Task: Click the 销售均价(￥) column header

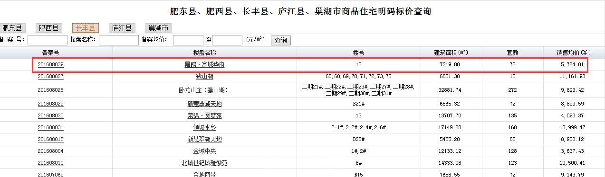Action: pyautogui.click(x=574, y=53)
